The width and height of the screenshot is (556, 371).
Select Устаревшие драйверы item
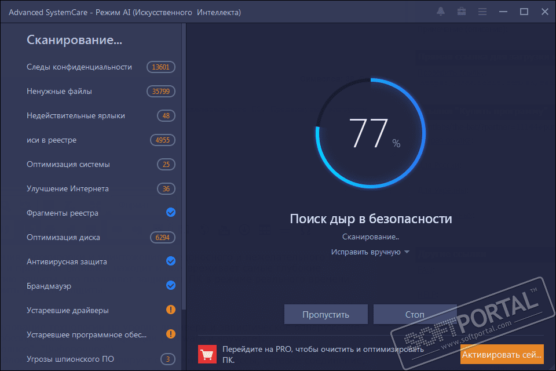coord(67,310)
